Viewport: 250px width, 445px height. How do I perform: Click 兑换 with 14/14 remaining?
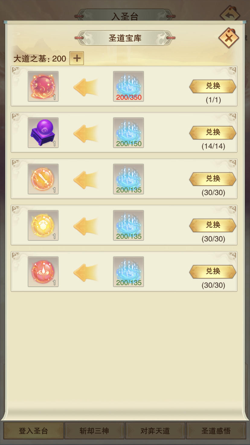213,132
